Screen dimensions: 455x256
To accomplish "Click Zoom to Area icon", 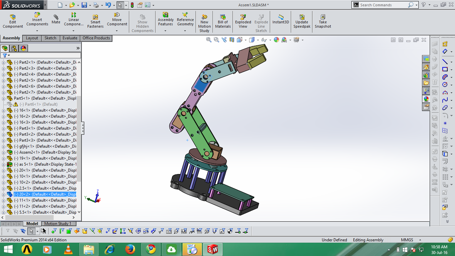I will tap(216, 40).
